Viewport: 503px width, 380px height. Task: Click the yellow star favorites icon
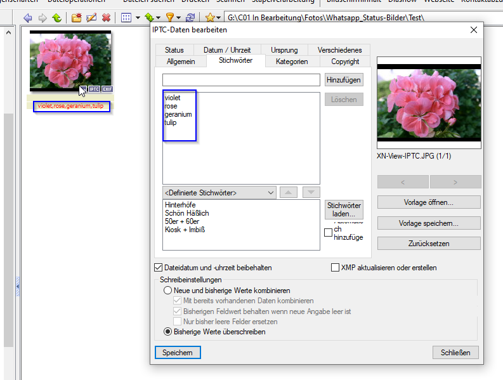pos(210,18)
